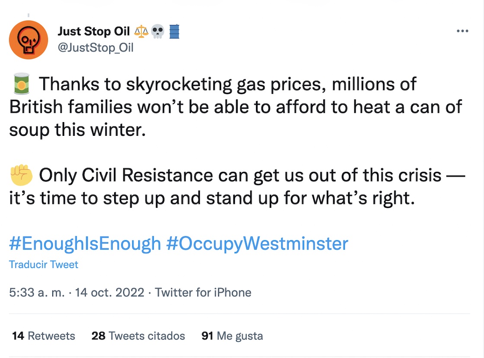Viewport: 484px width, 358px height.
Task: Show the 91 Me gusta list
Action: pyautogui.click(x=232, y=336)
